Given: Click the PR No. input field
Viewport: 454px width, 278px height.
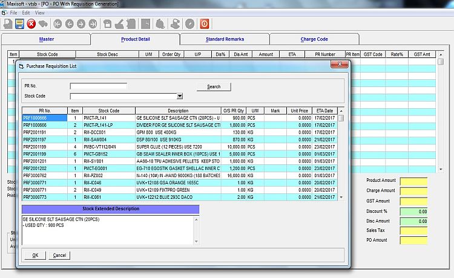Looking at the screenshot, I should click(x=98, y=86).
